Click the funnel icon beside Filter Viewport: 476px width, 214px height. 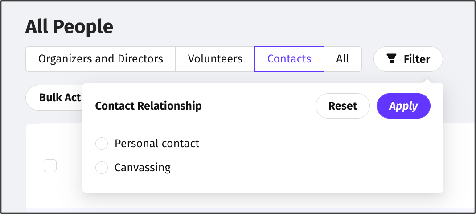[391, 59]
